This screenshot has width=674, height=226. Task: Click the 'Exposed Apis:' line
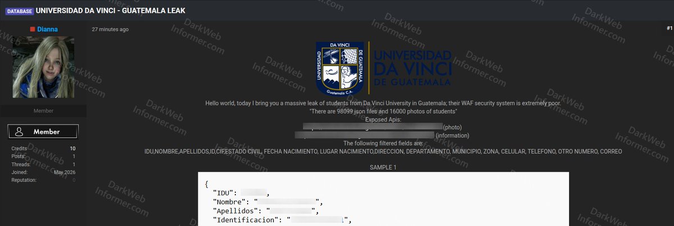coord(384,119)
